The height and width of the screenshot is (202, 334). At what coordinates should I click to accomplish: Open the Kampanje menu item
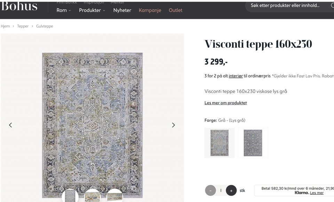(x=150, y=10)
